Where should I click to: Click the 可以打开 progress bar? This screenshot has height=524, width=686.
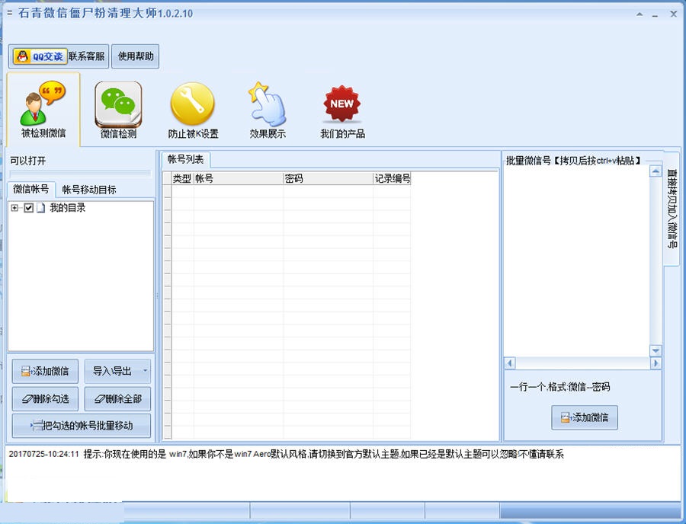(x=80, y=174)
